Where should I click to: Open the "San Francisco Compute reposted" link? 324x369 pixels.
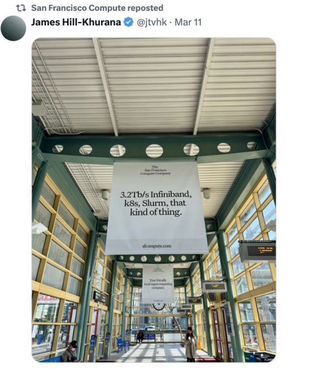[97, 8]
